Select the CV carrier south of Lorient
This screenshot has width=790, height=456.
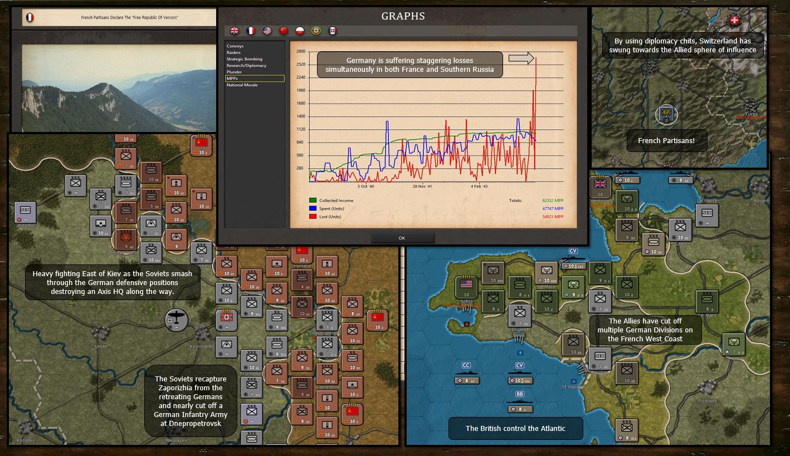pyautogui.click(x=520, y=373)
